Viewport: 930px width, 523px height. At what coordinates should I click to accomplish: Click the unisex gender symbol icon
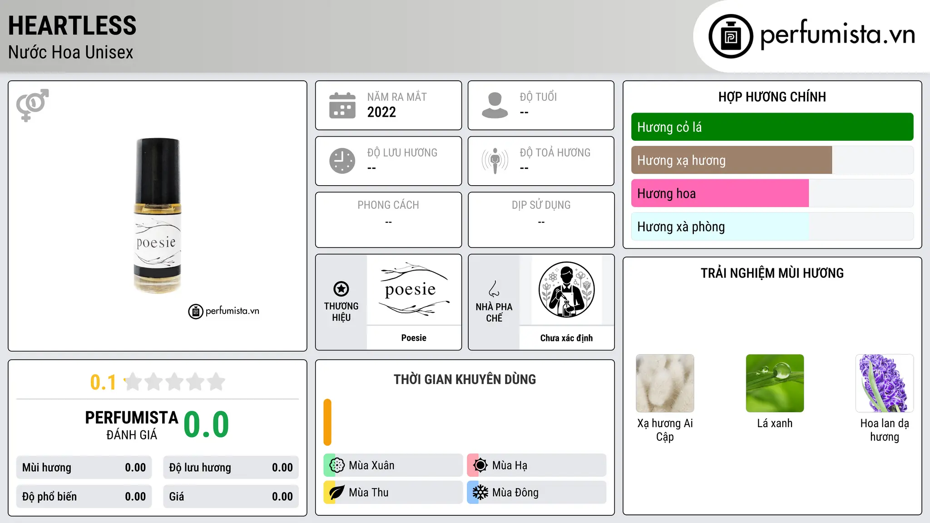pyautogui.click(x=32, y=105)
